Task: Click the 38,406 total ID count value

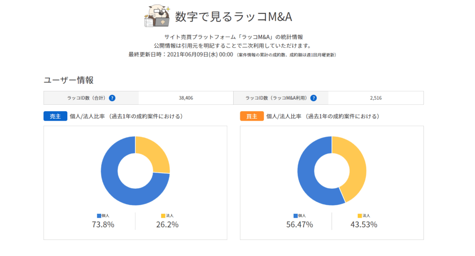Action: [186, 98]
